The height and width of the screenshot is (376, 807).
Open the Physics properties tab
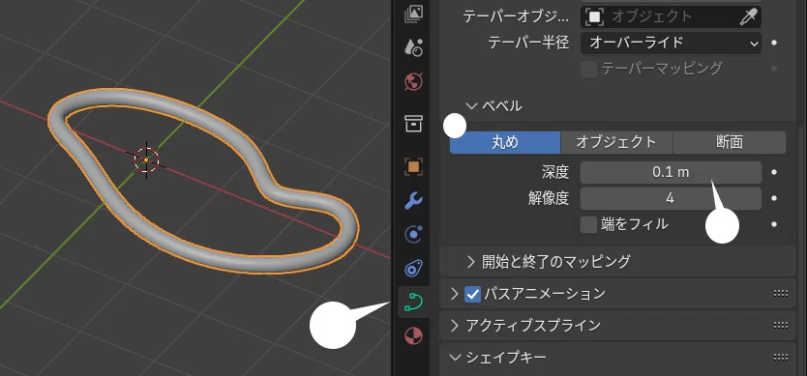413,235
